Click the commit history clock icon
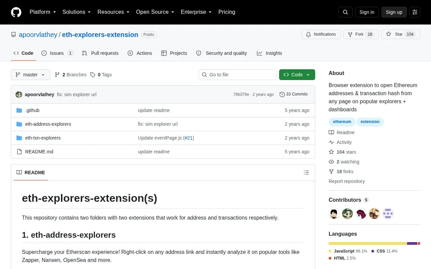The image size is (431, 269). 282,94
